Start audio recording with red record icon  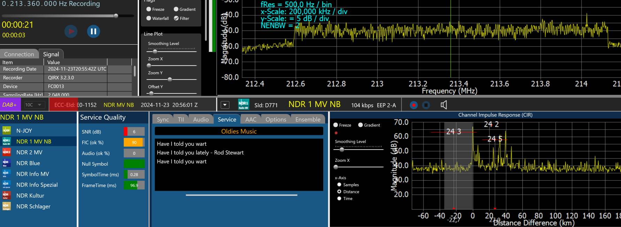(x=414, y=105)
